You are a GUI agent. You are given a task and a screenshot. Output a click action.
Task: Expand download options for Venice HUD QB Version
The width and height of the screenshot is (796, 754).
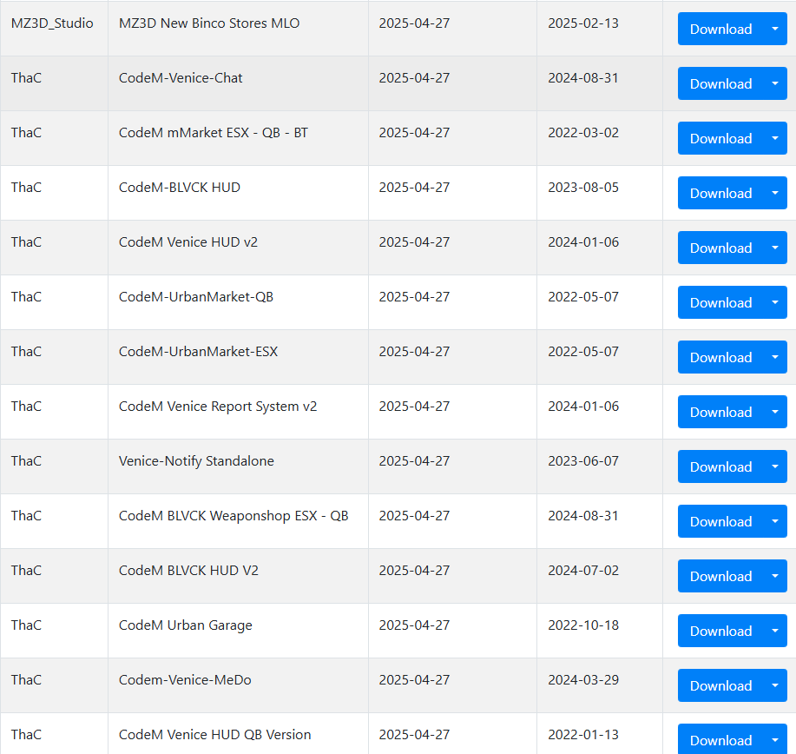(x=775, y=739)
